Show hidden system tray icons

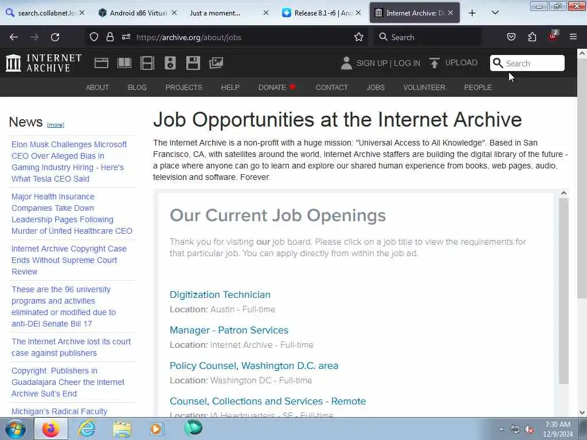pos(501,429)
